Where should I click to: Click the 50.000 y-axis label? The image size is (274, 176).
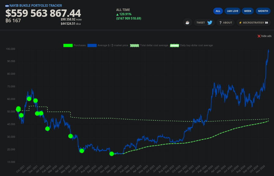pyautogui.click(x=11, y=112)
